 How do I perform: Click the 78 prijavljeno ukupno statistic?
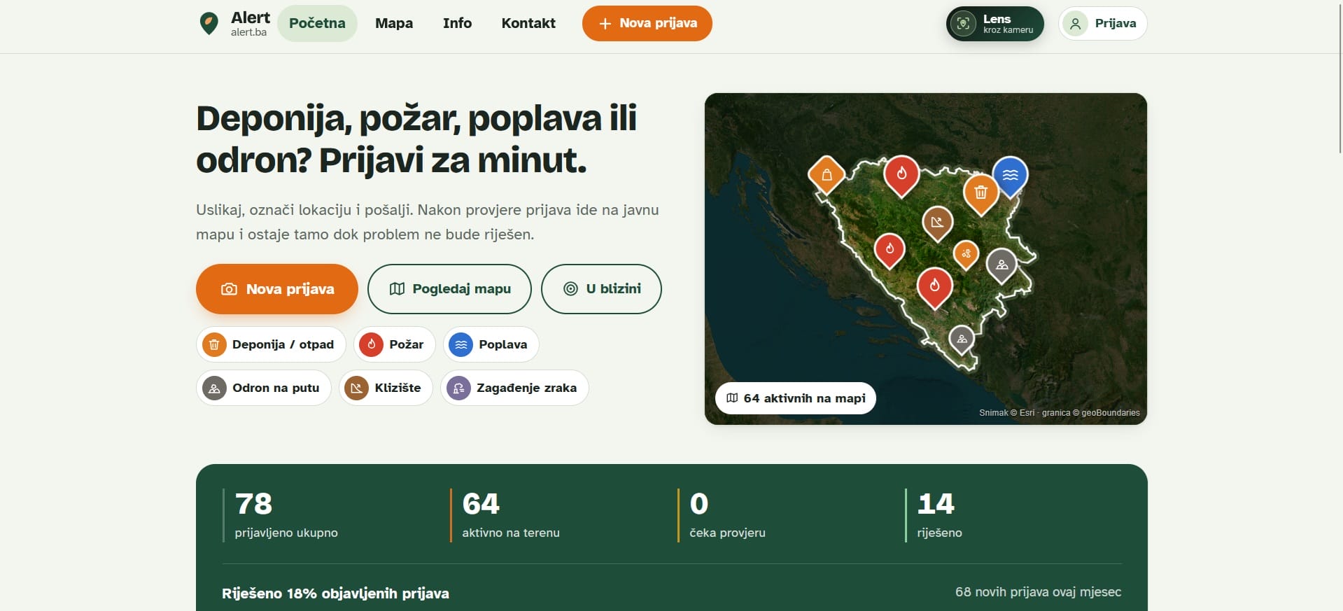click(x=286, y=515)
